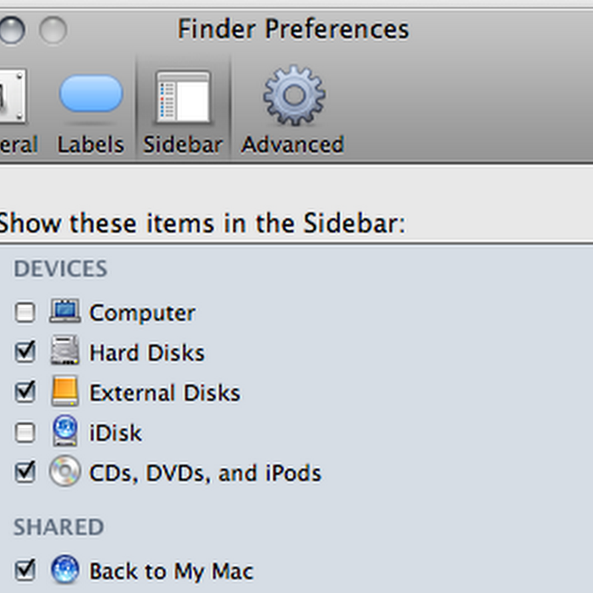Click the gray window zoom button
Viewport: 593px width, 593px height.
[53, 30]
